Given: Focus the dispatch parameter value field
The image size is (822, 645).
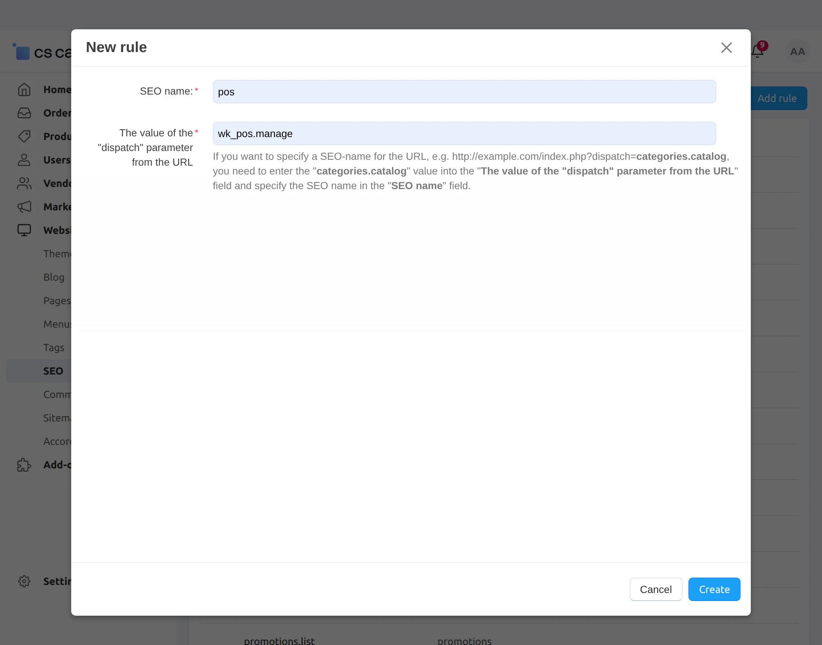Looking at the screenshot, I should pos(464,134).
